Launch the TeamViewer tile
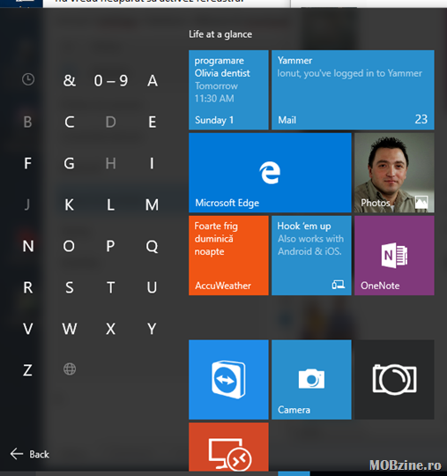The width and height of the screenshot is (447, 476). [x=228, y=380]
